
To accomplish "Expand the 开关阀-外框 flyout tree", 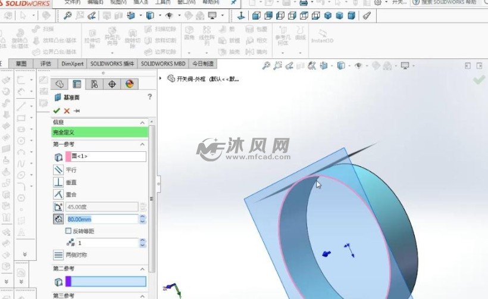I will pos(160,79).
